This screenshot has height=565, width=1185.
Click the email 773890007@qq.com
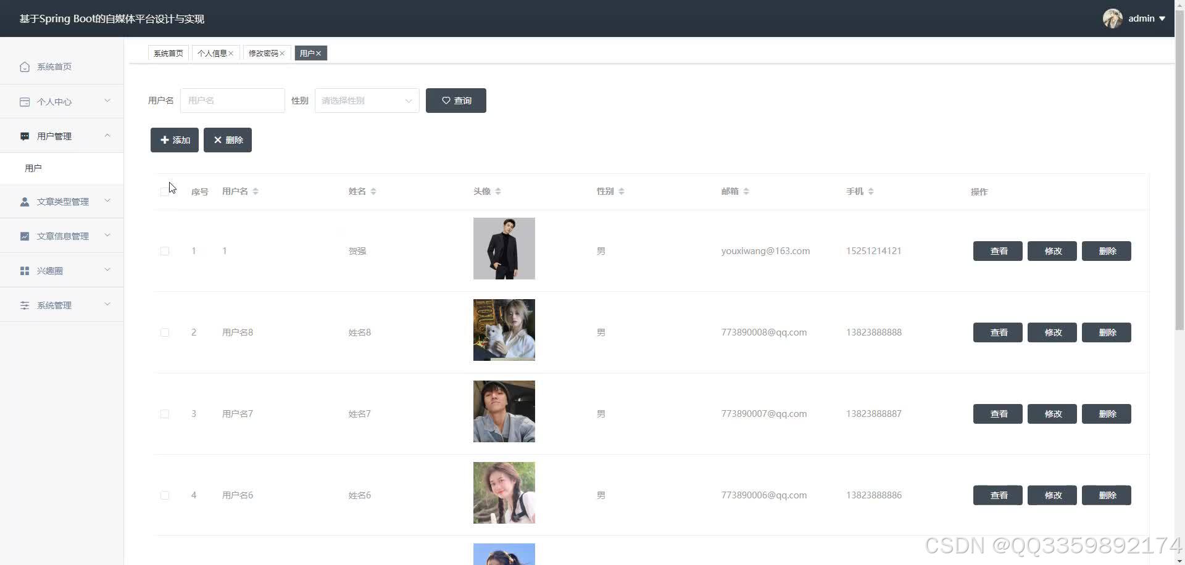coord(764,414)
